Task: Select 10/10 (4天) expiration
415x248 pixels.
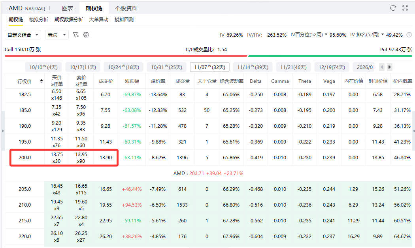Action: point(43,67)
